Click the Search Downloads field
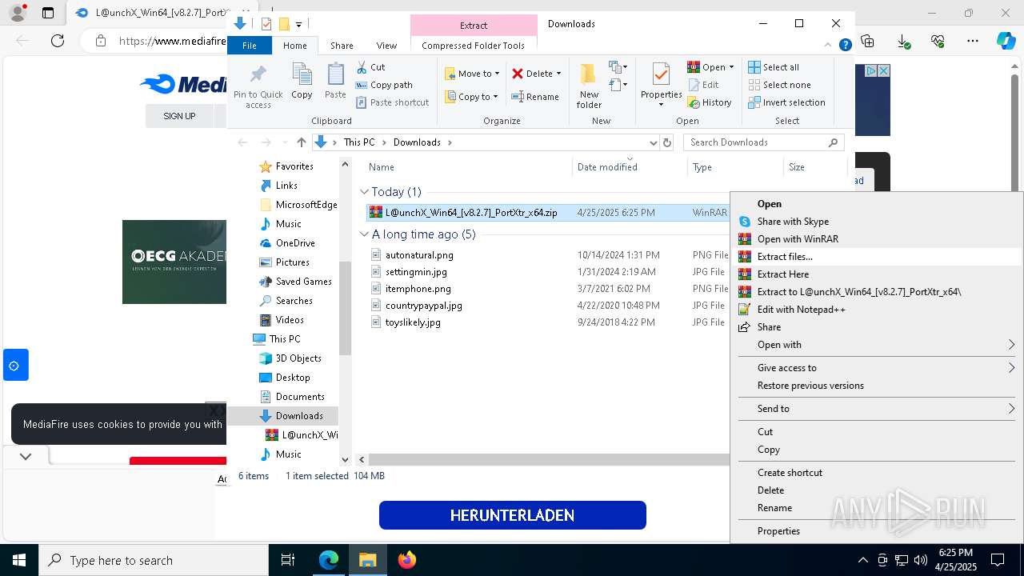This screenshot has height=576, width=1024. [x=763, y=142]
